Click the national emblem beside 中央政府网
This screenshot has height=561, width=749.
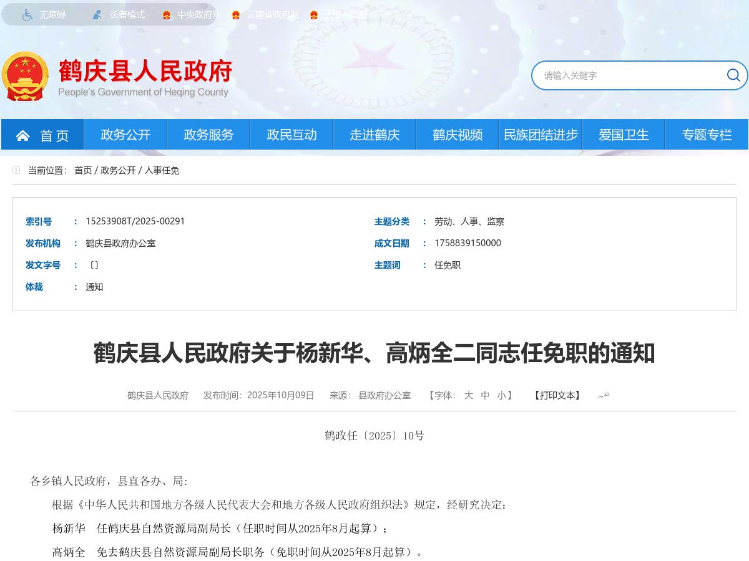165,14
